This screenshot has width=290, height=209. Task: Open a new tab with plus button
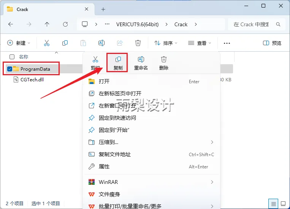103,9
